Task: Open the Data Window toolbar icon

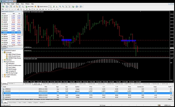Action: pos(14,6)
